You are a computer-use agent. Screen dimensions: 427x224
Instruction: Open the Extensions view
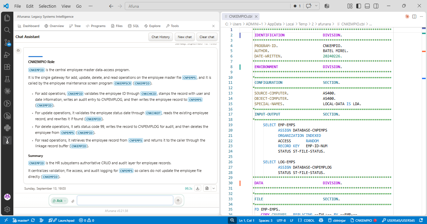[x=7, y=67]
